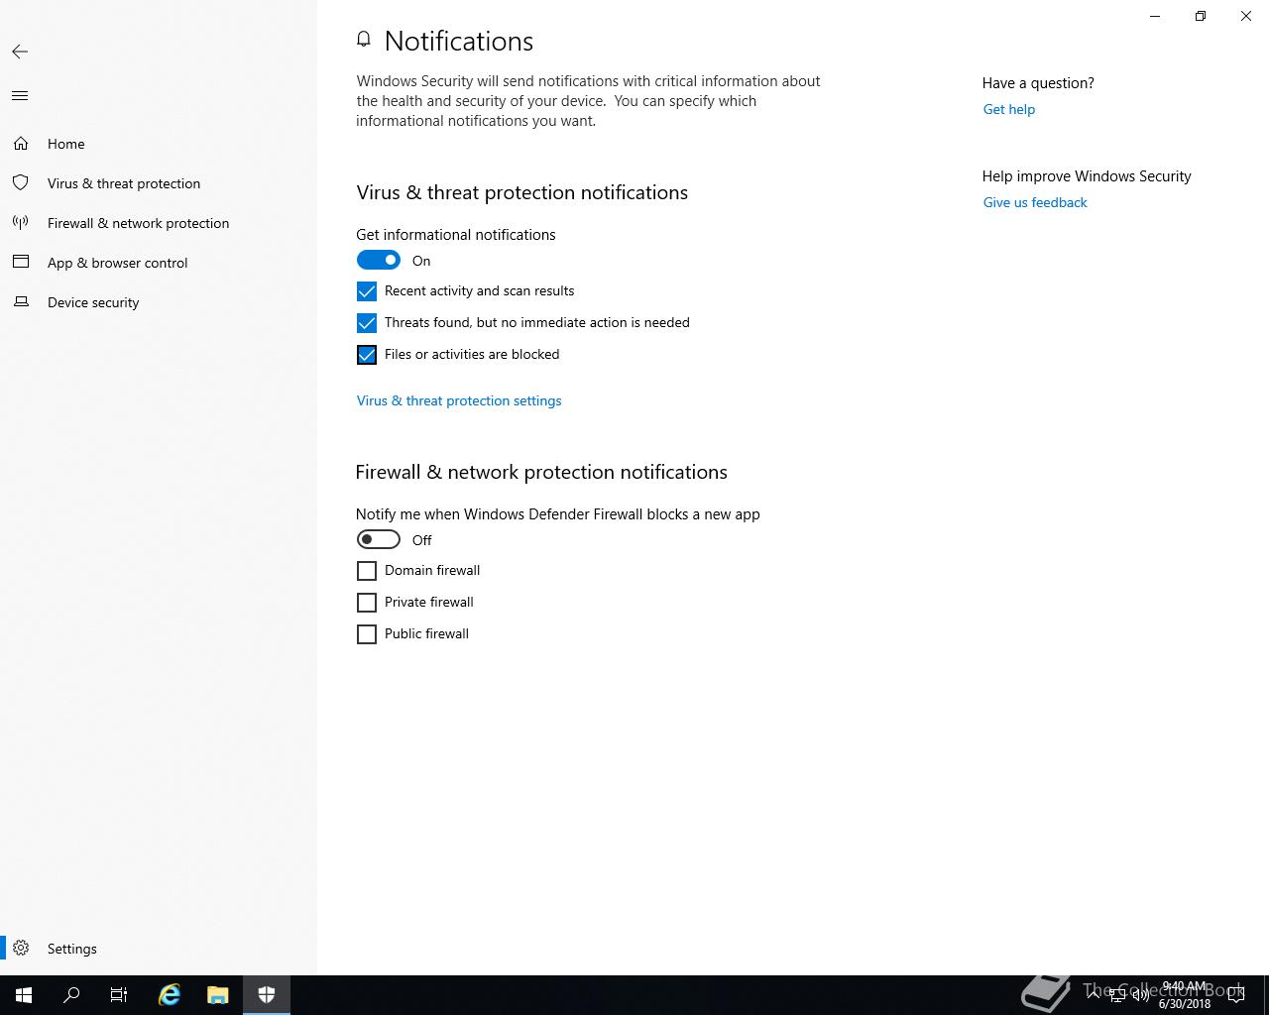Go back using the back arrow
This screenshot has width=1269, height=1015.
20,52
